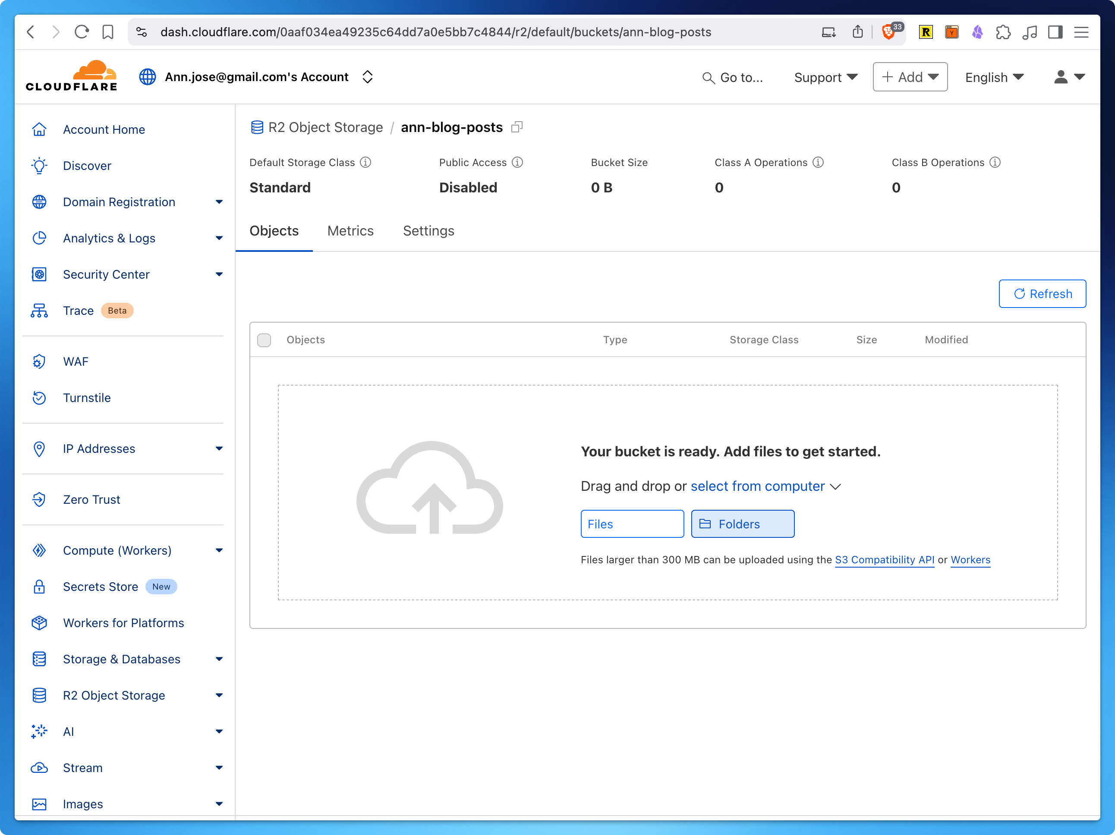Switch to the Metrics tab
This screenshot has height=835, width=1115.
point(350,231)
